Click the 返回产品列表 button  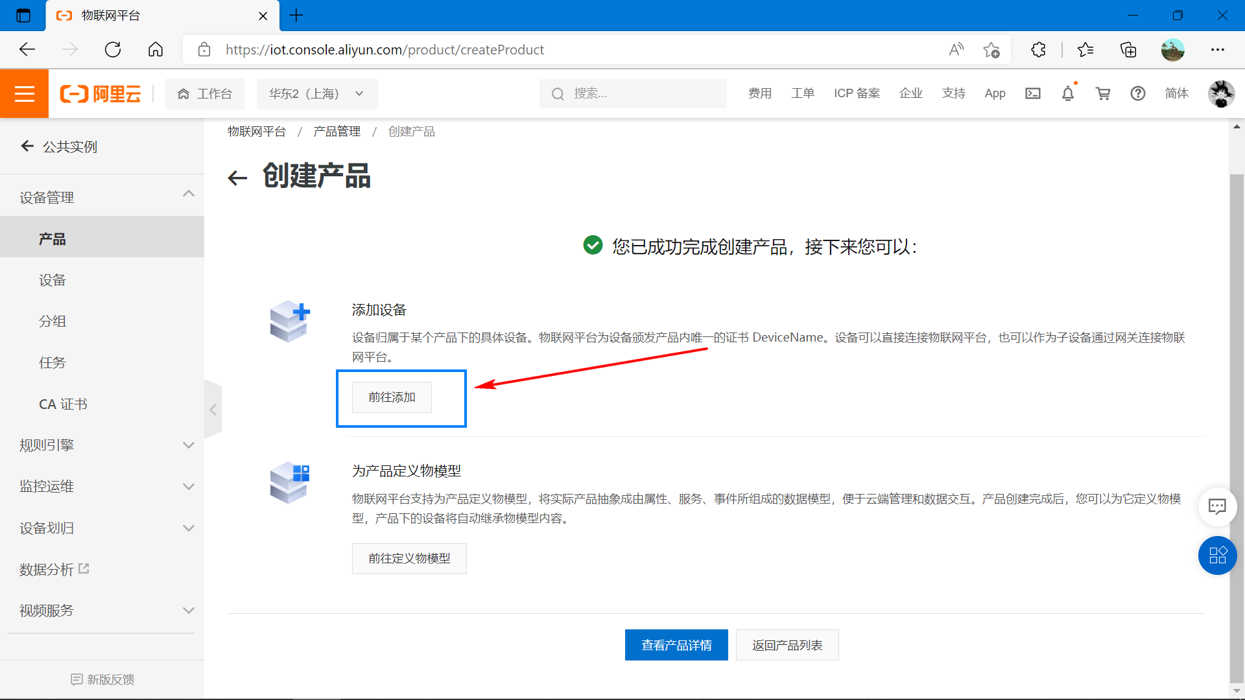[787, 646]
